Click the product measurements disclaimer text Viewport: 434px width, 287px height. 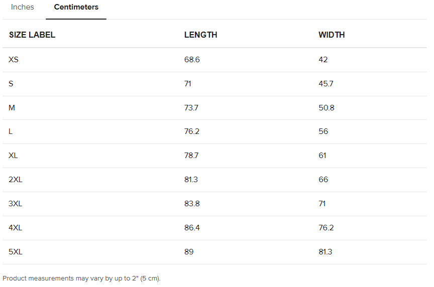[x=81, y=278]
